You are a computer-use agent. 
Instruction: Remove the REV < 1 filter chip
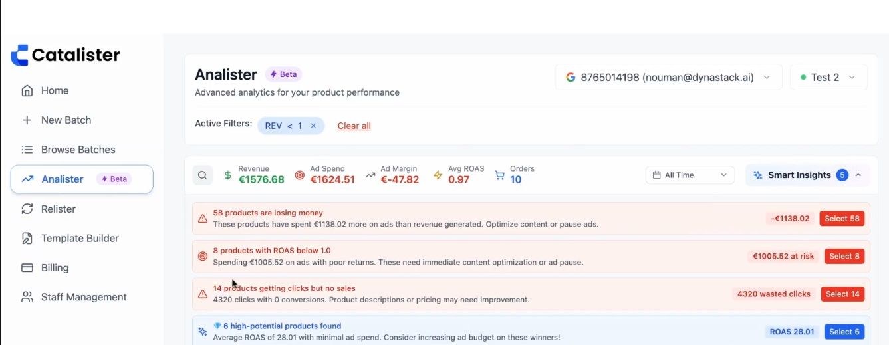(313, 126)
